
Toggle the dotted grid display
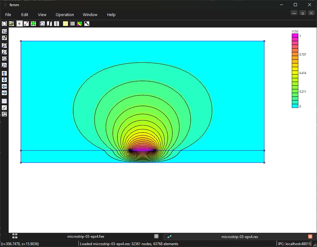[4, 101]
